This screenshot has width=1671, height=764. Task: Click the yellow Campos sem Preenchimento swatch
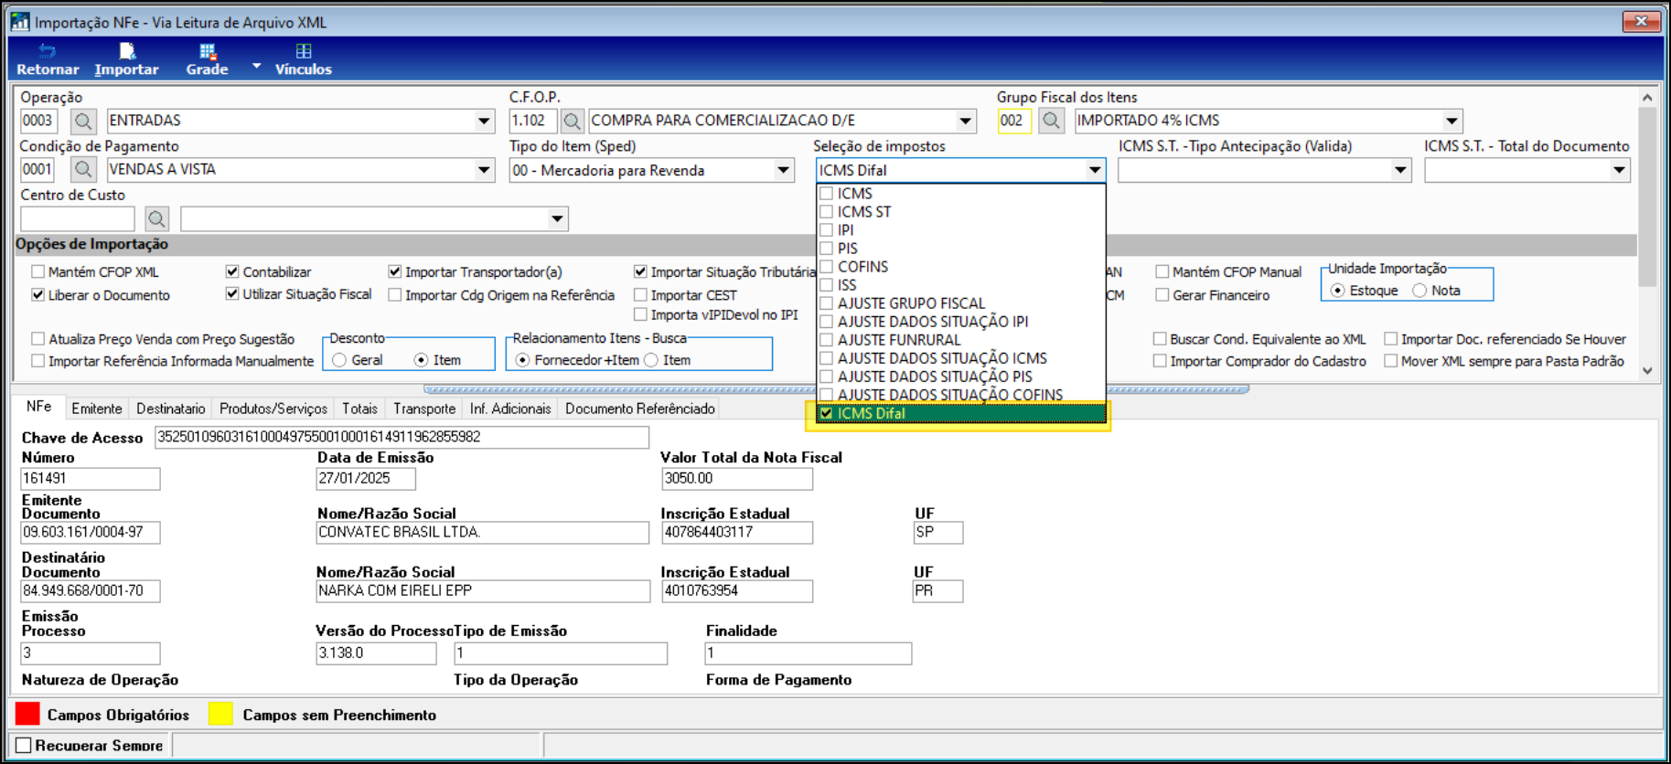[x=220, y=714]
